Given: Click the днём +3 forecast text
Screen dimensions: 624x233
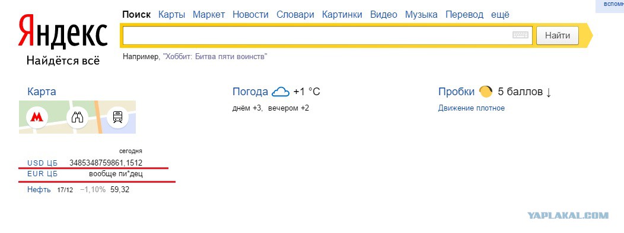Looking at the screenshot, I should point(247,108).
